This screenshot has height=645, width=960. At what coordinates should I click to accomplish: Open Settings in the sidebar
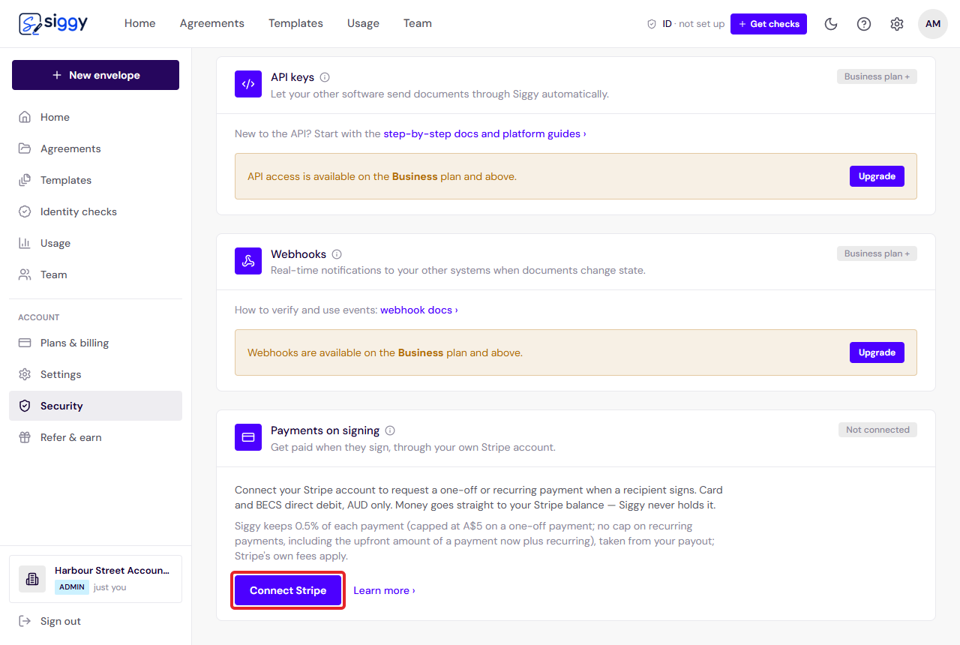pyautogui.click(x=95, y=374)
